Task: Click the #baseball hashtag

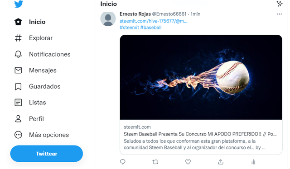Action: [151, 28]
